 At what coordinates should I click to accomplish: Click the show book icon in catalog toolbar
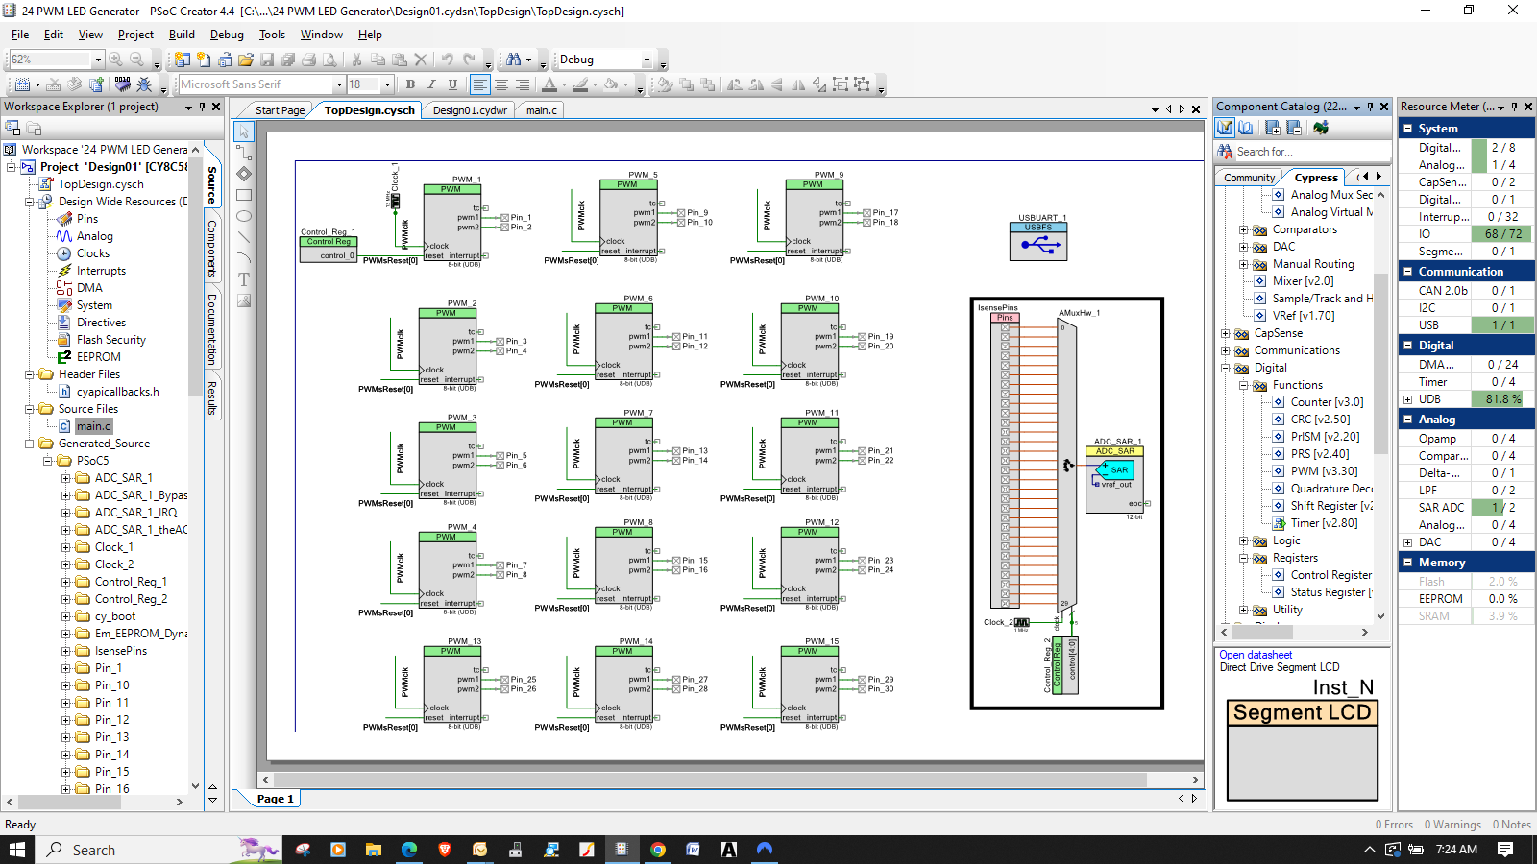point(1246,128)
